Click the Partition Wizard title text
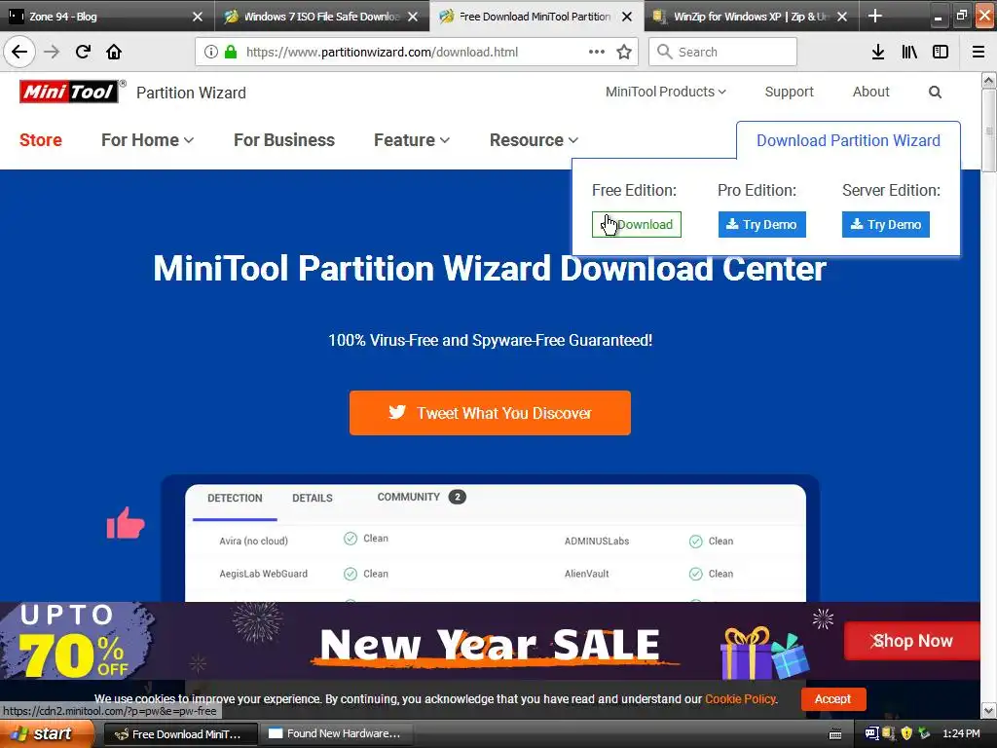Screen dimensions: 997x748 click(x=191, y=93)
